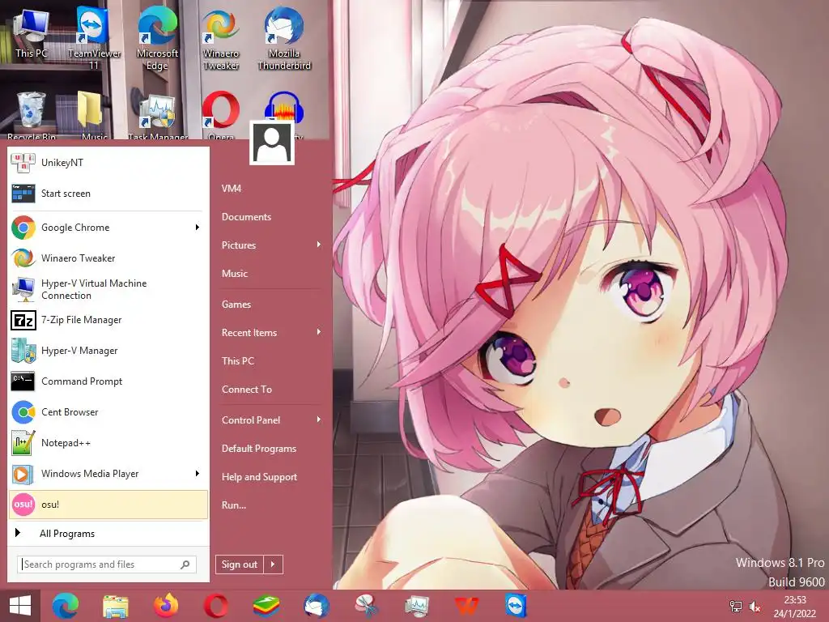829x622 pixels.
Task: Open the Music folder on desktop
Action: [x=94, y=114]
